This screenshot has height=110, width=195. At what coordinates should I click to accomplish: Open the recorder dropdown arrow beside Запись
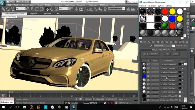[x=102, y=103]
